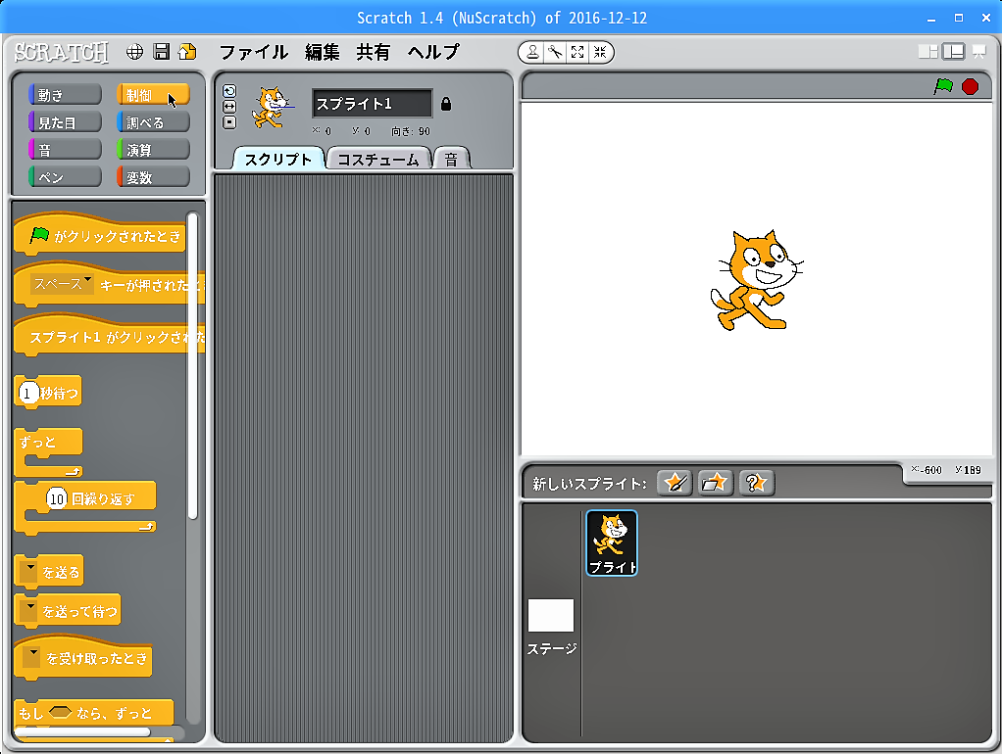Select the delete scissors tool
The width and height of the screenshot is (1002, 754).
pyautogui.click(x=555, y=52)
